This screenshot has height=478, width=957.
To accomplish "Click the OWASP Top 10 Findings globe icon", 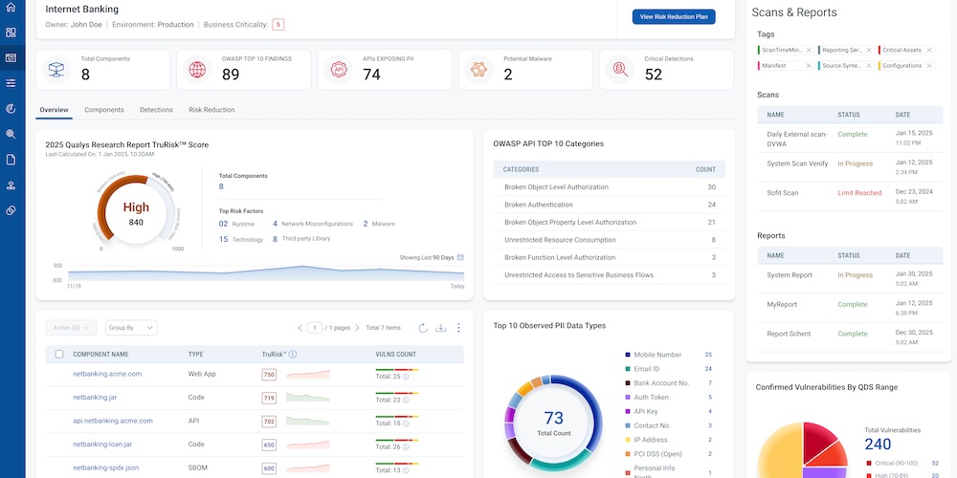I will point(197,70).
